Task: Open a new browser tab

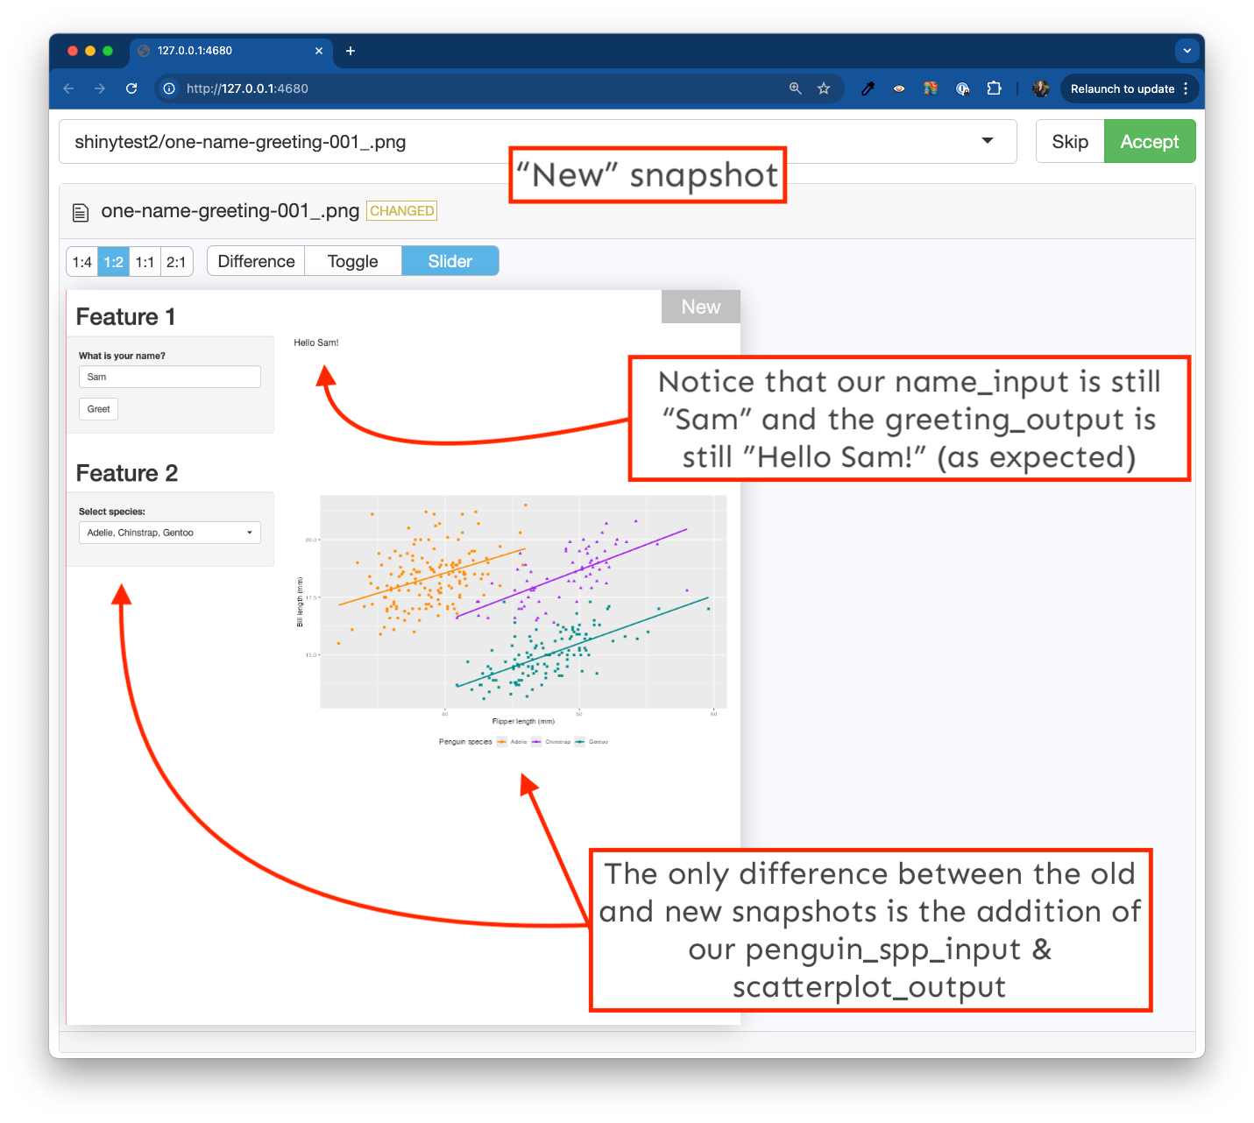Action: (x=351, y=51)
